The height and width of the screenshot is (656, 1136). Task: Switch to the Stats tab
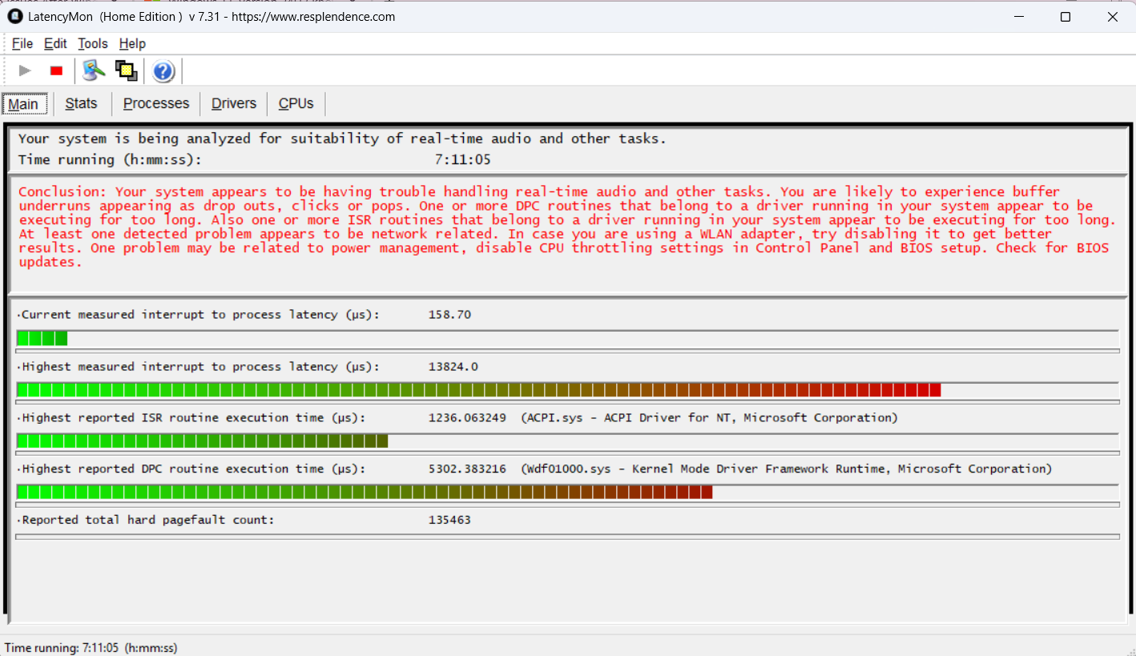click(81, 103)
